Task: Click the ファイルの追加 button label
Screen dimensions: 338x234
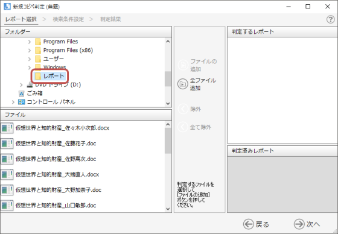Action: tap(204, 65)
